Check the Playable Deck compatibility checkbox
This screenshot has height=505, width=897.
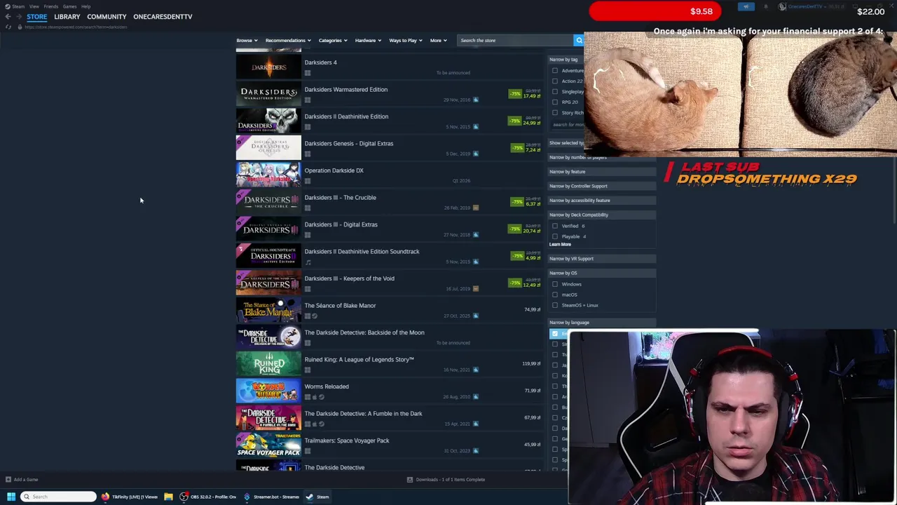coord(555,236)
